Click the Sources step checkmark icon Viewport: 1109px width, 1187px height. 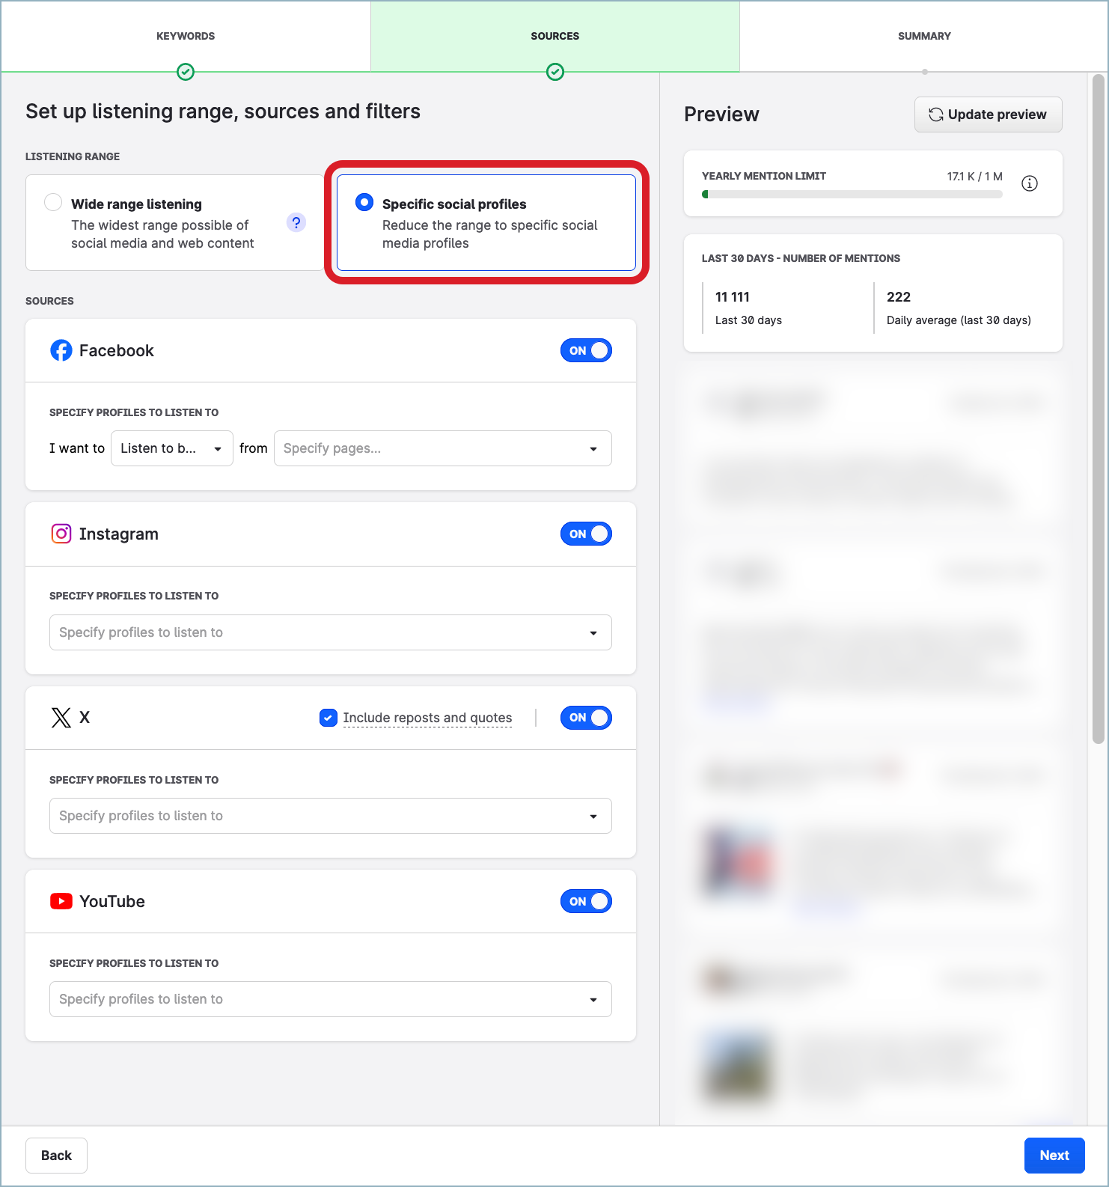point(555,72)
